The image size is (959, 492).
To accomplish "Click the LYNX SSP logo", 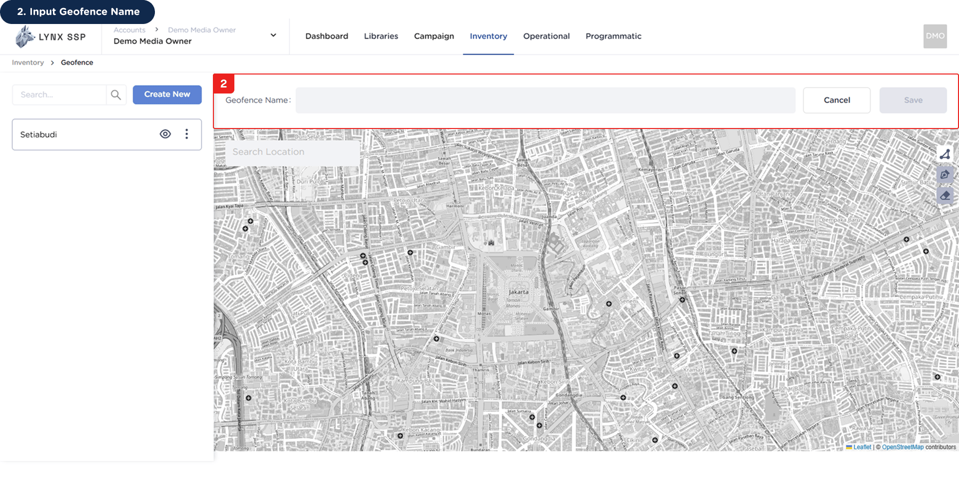I will (x=50, y=36).
